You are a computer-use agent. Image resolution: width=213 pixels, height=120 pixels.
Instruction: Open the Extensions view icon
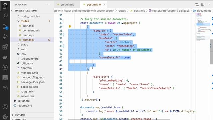(x=5, y=47)
